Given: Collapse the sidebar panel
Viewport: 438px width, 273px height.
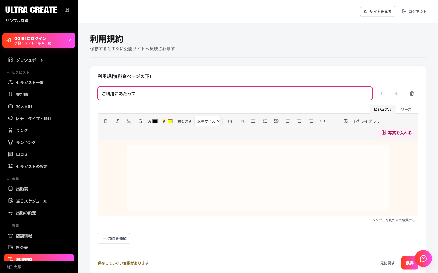Looking at the screenshot, I should click(67, 10).
